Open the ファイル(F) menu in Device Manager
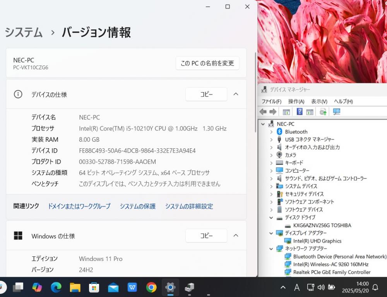This screenshot has height=297, width=387. [x=272, y=101]
